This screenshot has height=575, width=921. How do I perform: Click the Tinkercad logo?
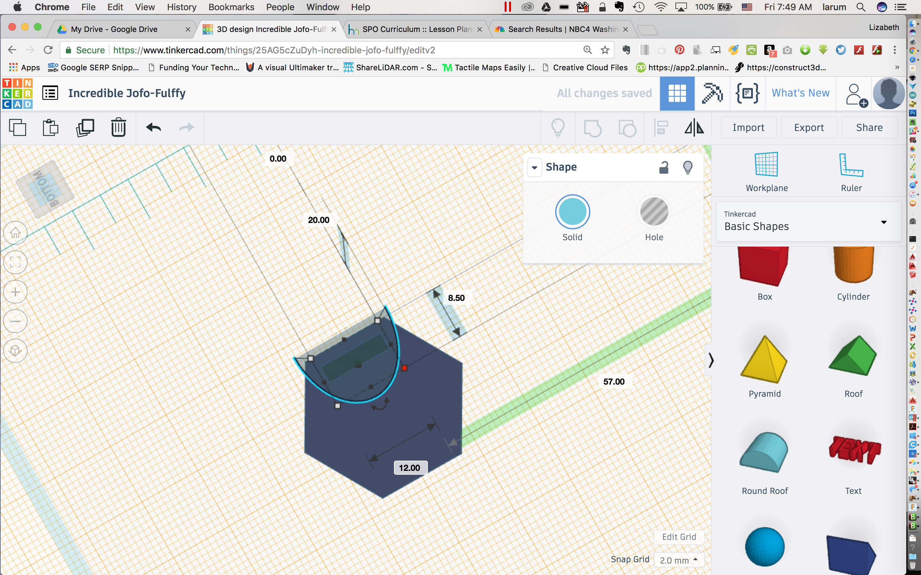(x=18, y=93)
